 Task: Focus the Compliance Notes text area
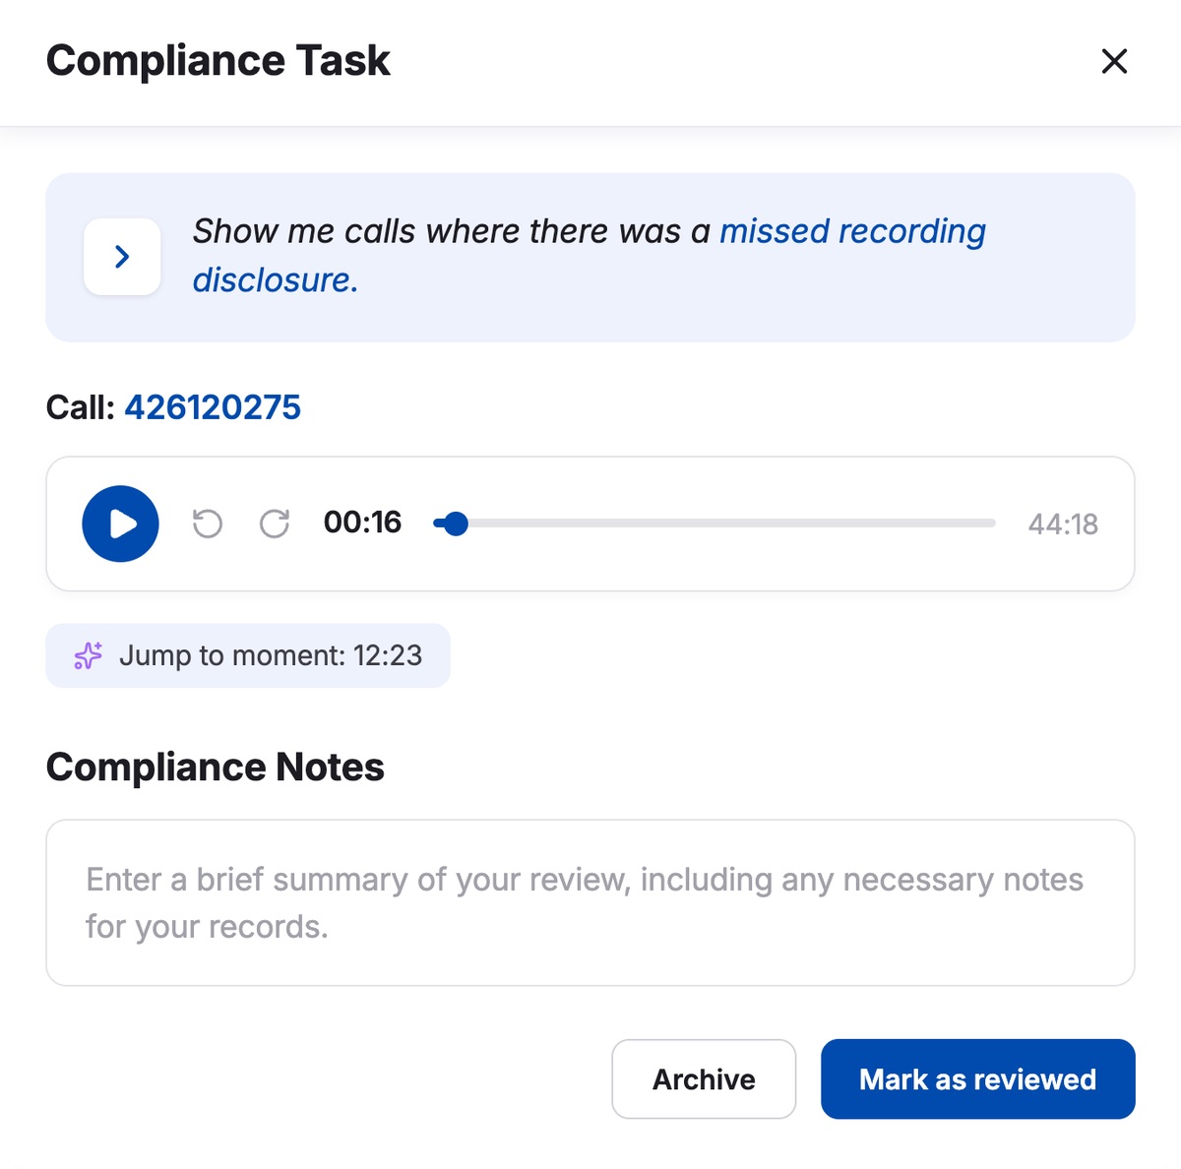tap(590, 902)
